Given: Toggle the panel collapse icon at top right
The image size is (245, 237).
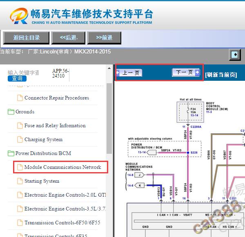Looking at the screenshot, I should (235, 55).
